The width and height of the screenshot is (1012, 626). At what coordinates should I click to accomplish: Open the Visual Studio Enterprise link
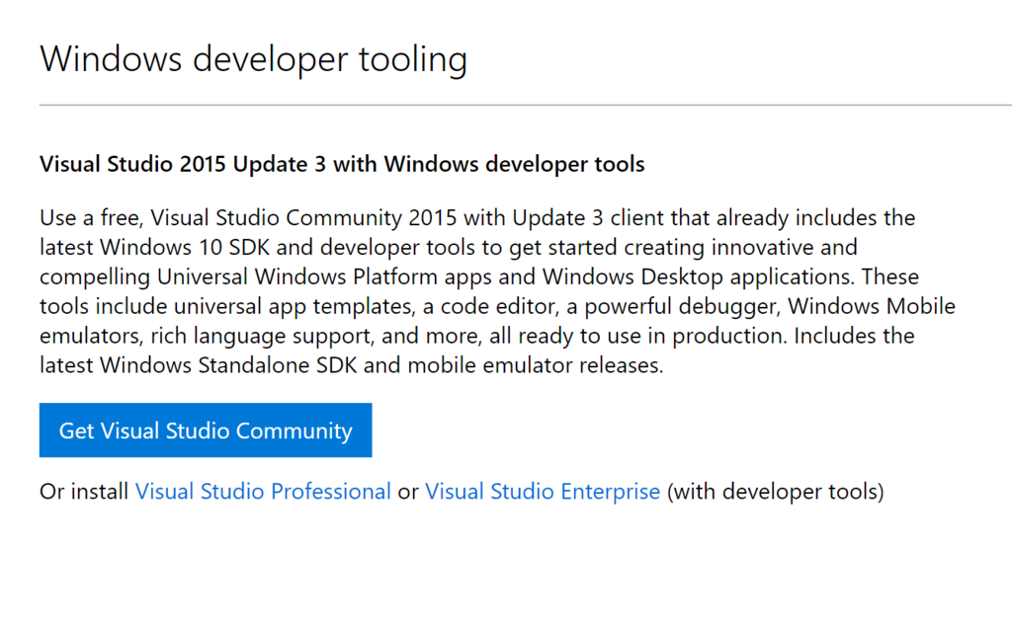[543, 491]
